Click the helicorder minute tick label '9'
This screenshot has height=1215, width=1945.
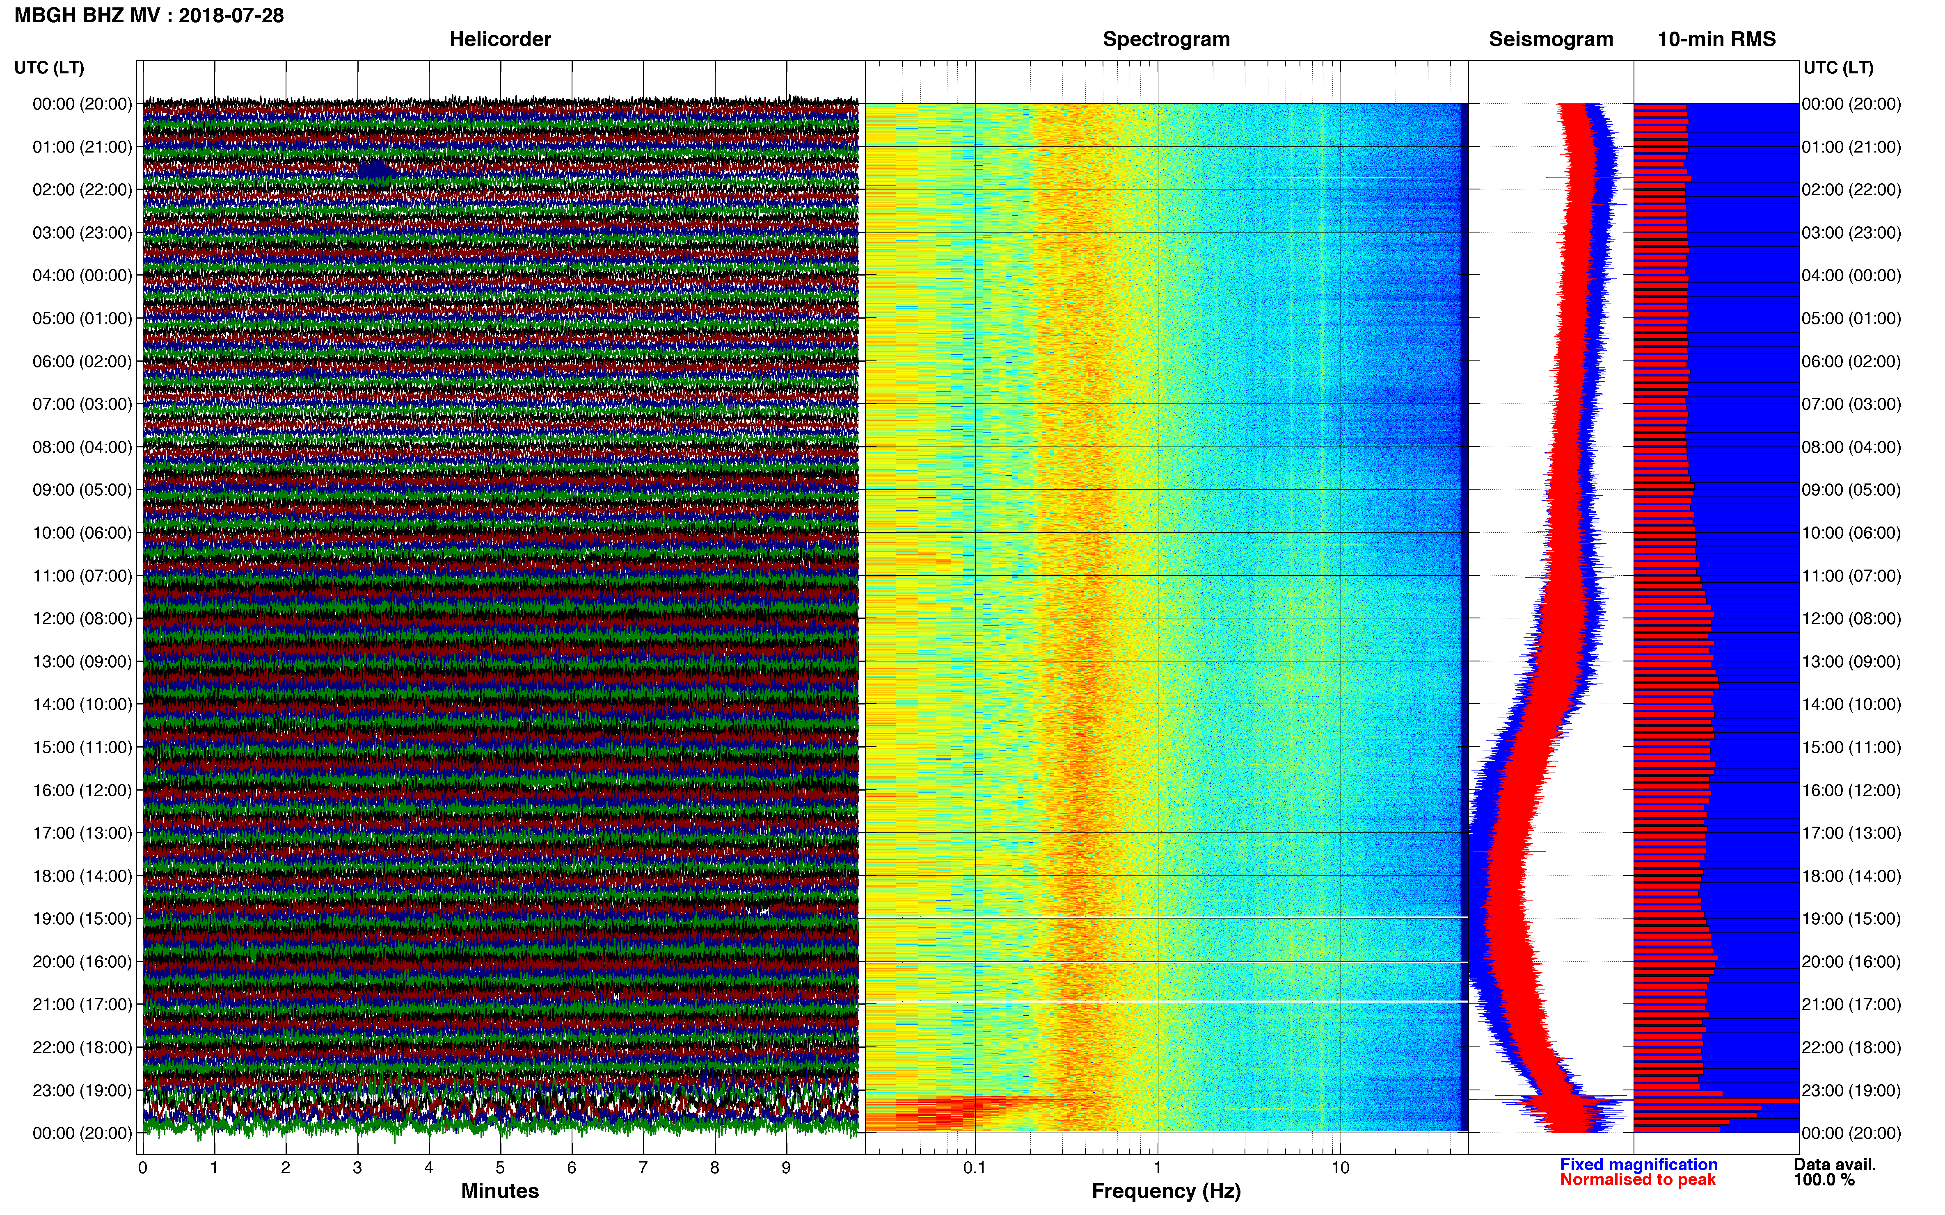(786, 1167)
